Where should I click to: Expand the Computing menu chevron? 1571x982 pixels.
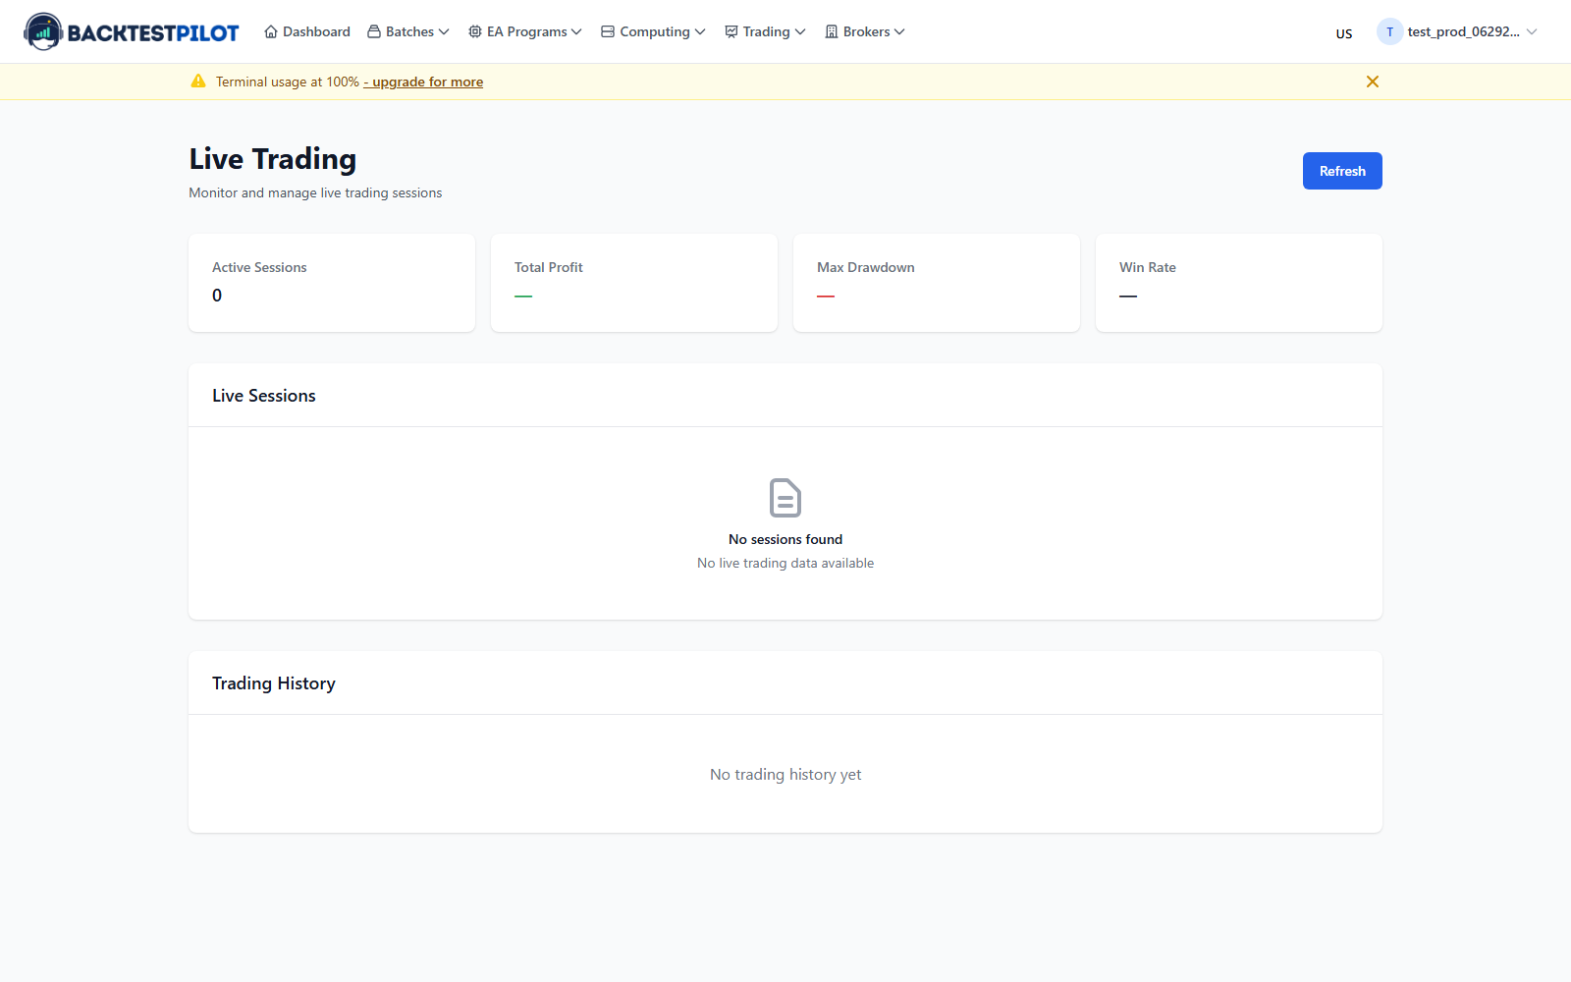(700, 31)
